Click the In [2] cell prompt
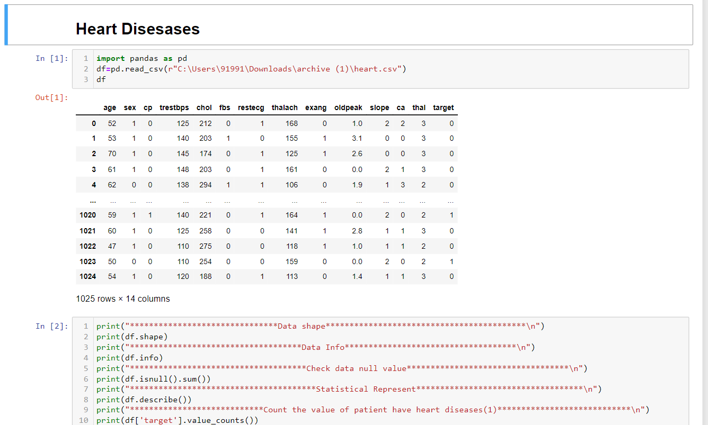The height and width of the screenshot is (425, 708). 51,326
